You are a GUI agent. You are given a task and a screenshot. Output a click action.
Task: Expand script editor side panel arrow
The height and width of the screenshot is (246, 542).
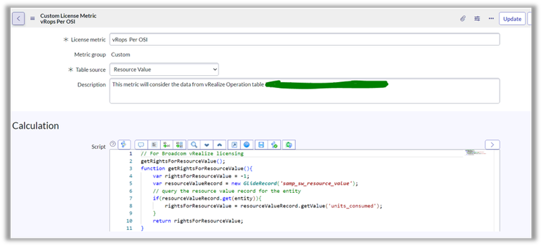pos(492,145)
